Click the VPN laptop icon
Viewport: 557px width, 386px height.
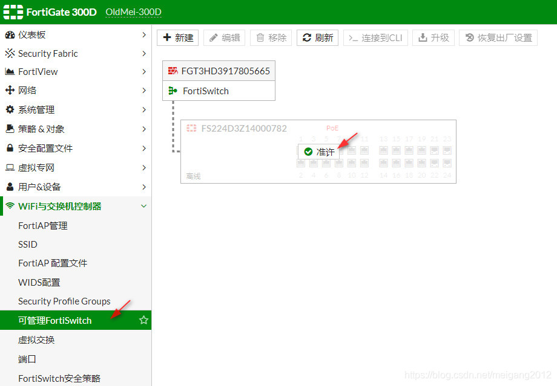(x=10, y=167)
